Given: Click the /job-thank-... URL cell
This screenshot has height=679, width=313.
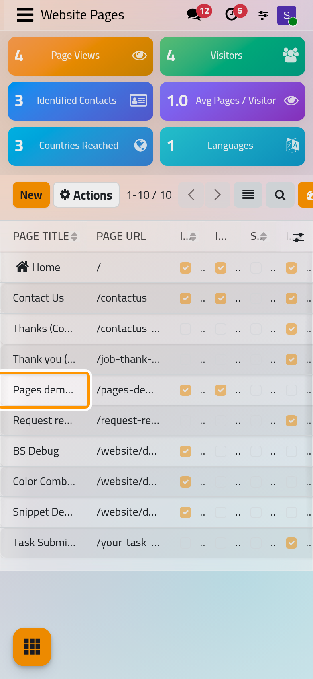Looking at the screenshot, I should pyautogui.click(x=128, y=359).
